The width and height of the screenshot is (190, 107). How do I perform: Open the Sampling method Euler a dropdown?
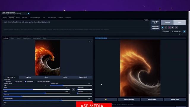[x=25, y=86]
